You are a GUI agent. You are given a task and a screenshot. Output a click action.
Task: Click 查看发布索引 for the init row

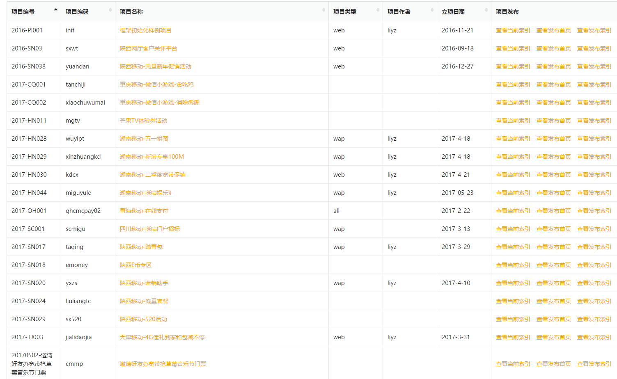point(594,30)
